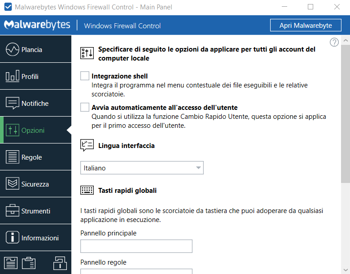
Task: Show the Informazioni tab
Action: 36,238
